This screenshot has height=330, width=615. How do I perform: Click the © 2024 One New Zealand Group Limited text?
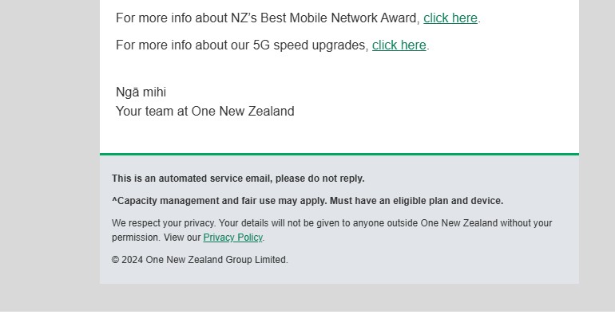coord(200,260)
